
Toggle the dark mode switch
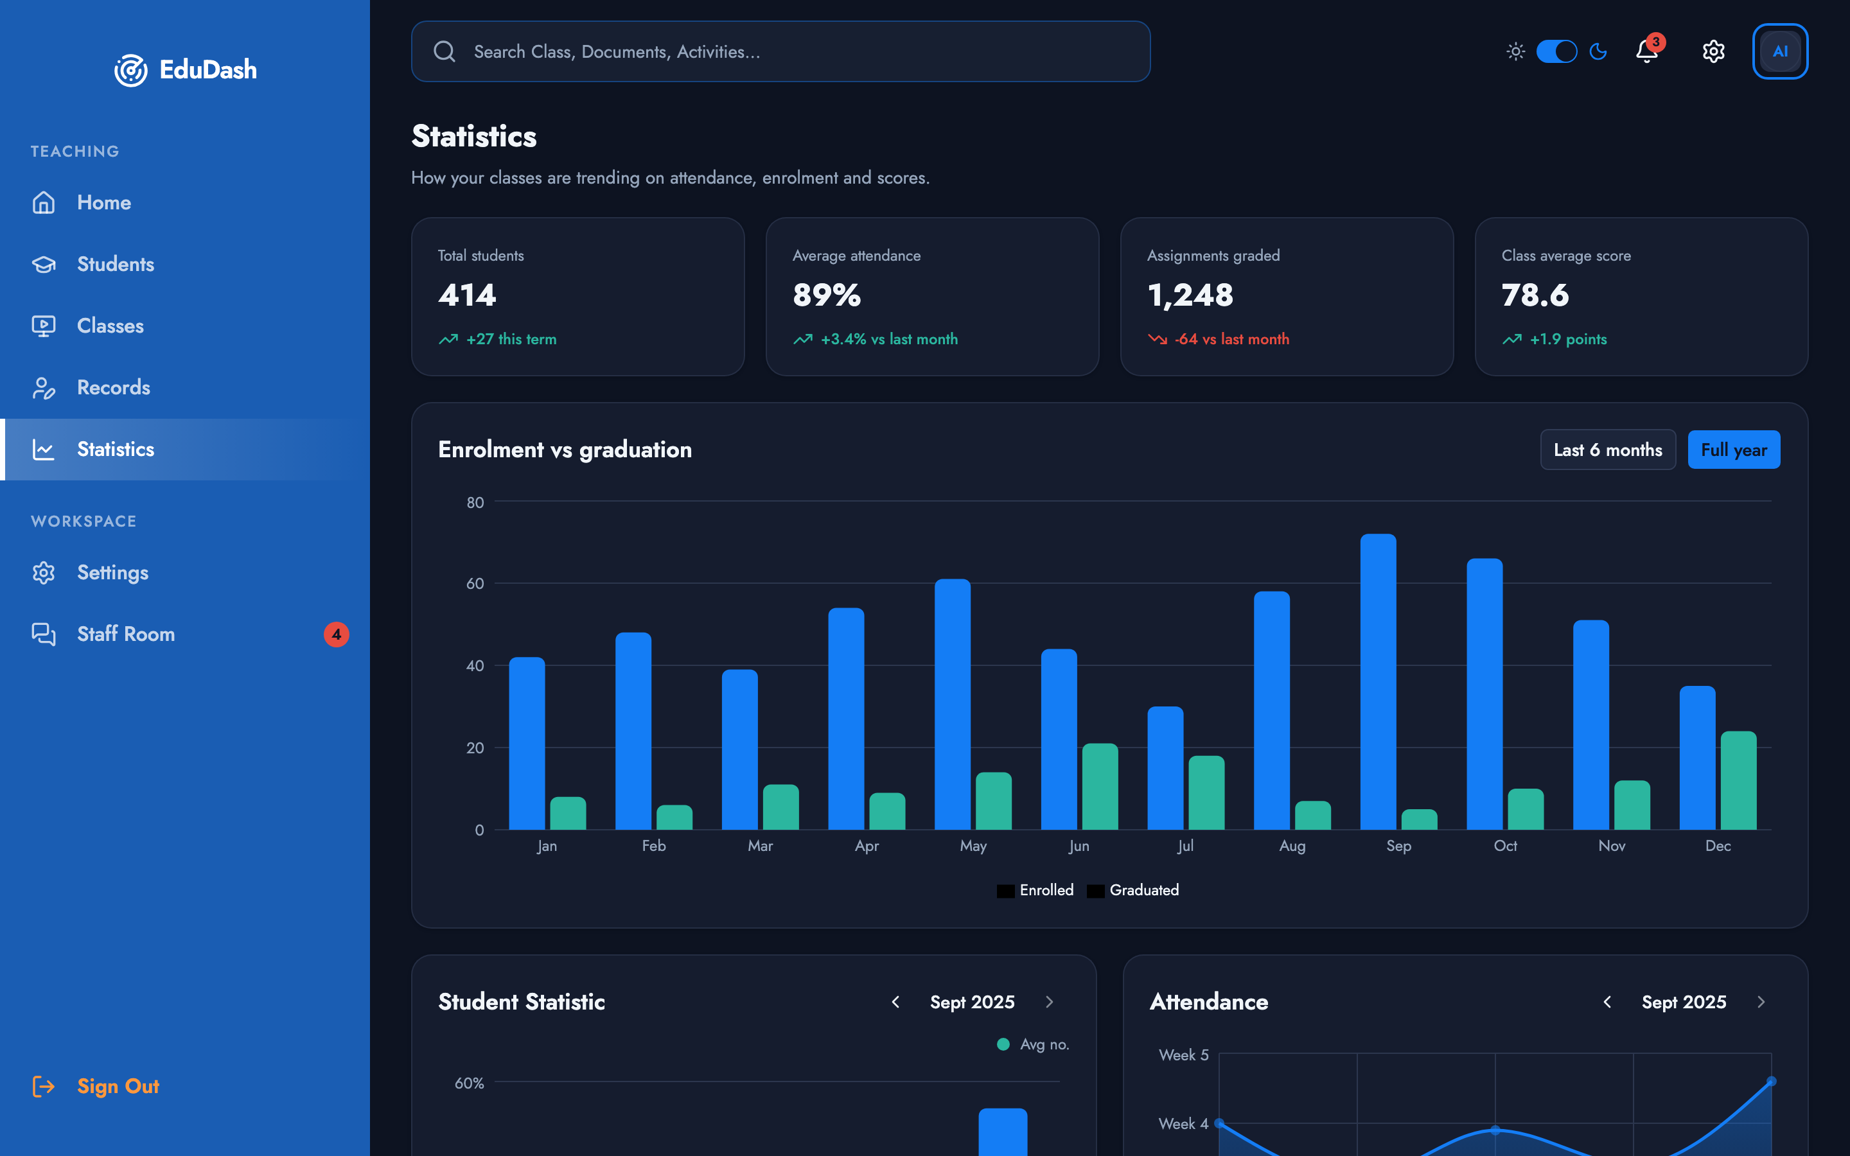click(x=1556, y=51)
